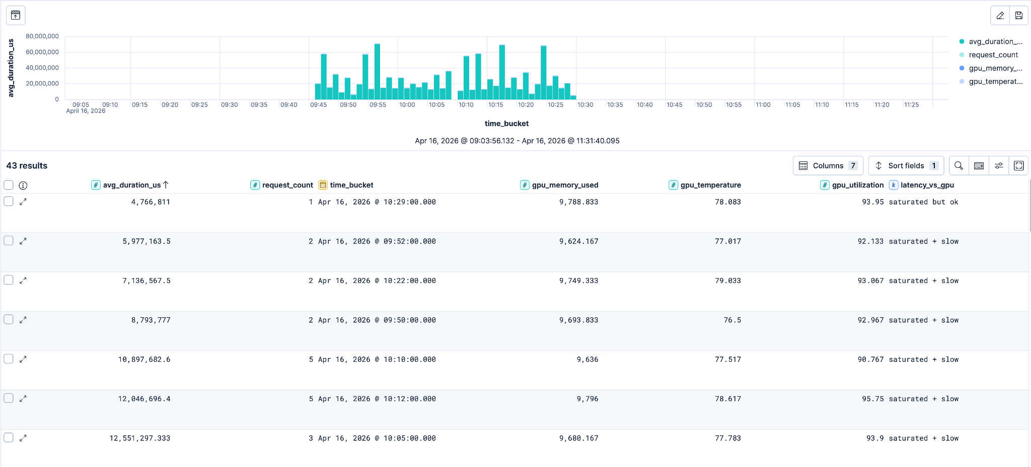Open gpu_memory_used column header menu
Image resolution: width=1031 pixels, height=467 pixels.
pyautogui.click(x=565, y=185)
